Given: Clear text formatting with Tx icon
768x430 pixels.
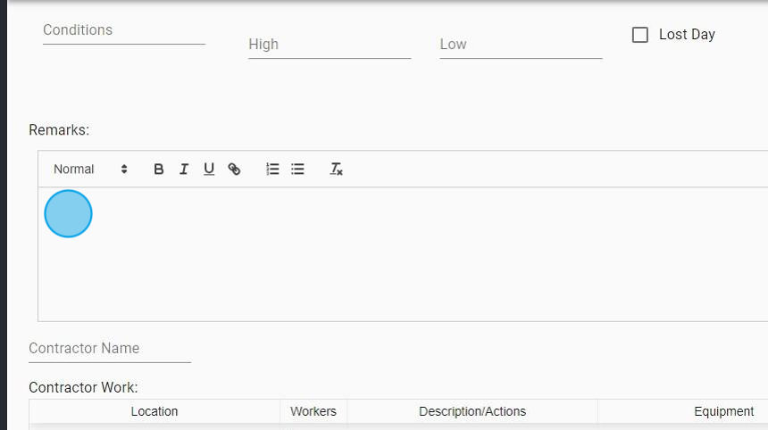Looking at the screenshot, I should [x=337, y=169].
